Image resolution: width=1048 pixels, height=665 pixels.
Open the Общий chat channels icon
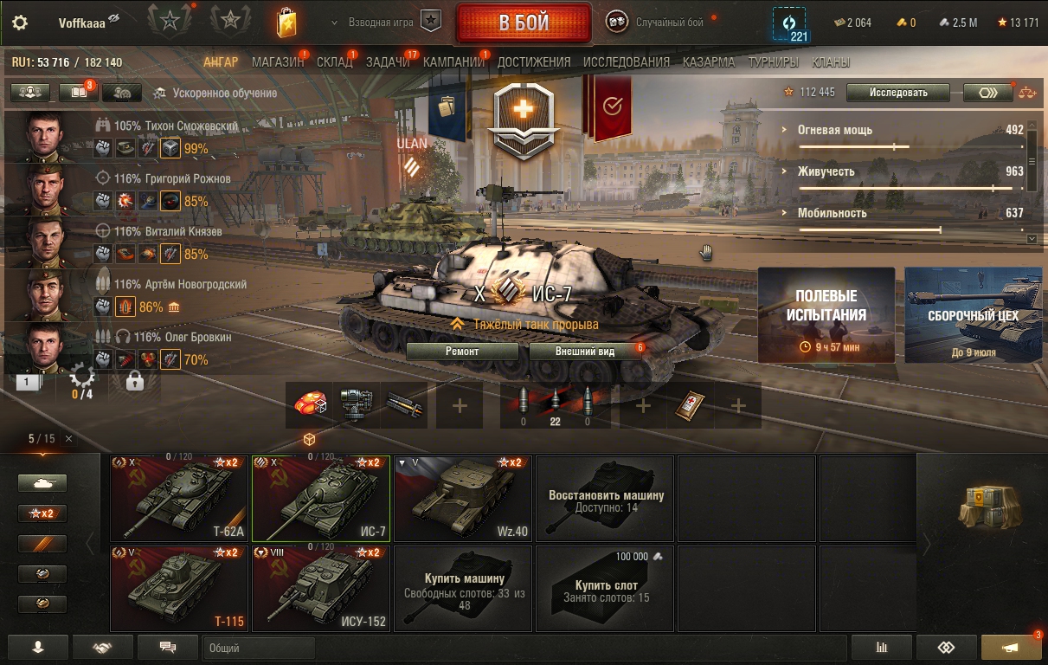pos(168,647)
